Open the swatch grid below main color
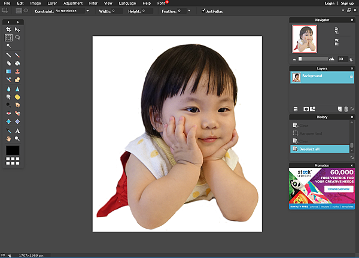 click(13, 161)
